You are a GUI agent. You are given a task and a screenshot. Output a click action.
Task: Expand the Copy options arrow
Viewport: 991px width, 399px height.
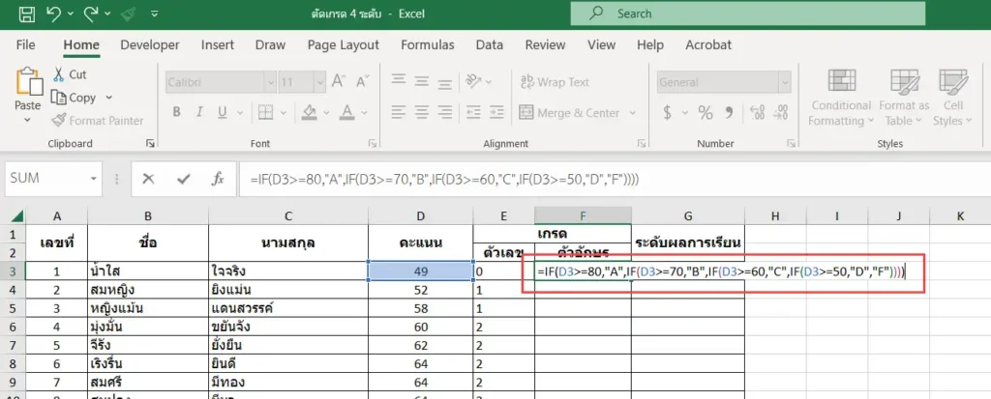coord(108,98)
